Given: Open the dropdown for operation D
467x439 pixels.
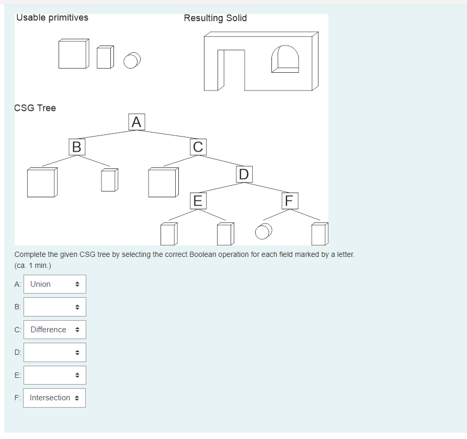Looking at the screenshot, I should click(x=54, y=352).
